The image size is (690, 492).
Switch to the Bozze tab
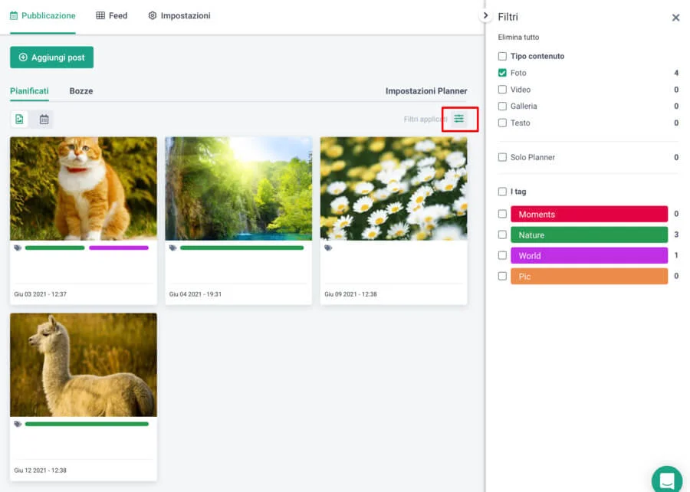[x=80, y=91]
